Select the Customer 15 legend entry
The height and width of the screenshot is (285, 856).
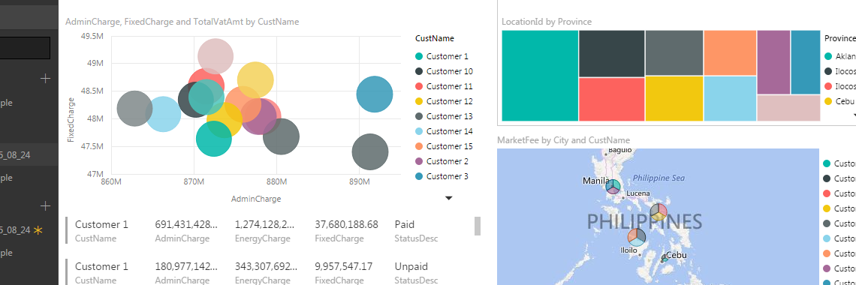point(444,146)
